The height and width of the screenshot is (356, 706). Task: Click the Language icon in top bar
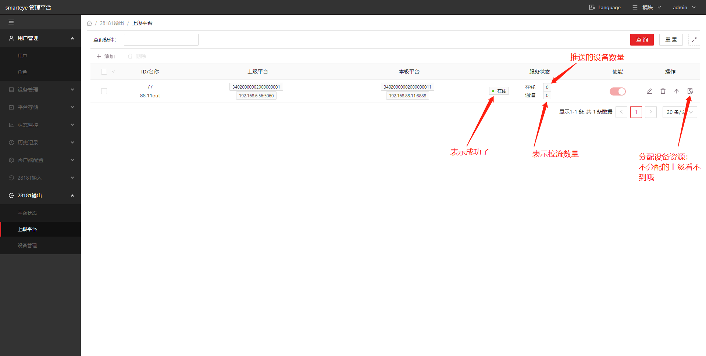(592, 7)
